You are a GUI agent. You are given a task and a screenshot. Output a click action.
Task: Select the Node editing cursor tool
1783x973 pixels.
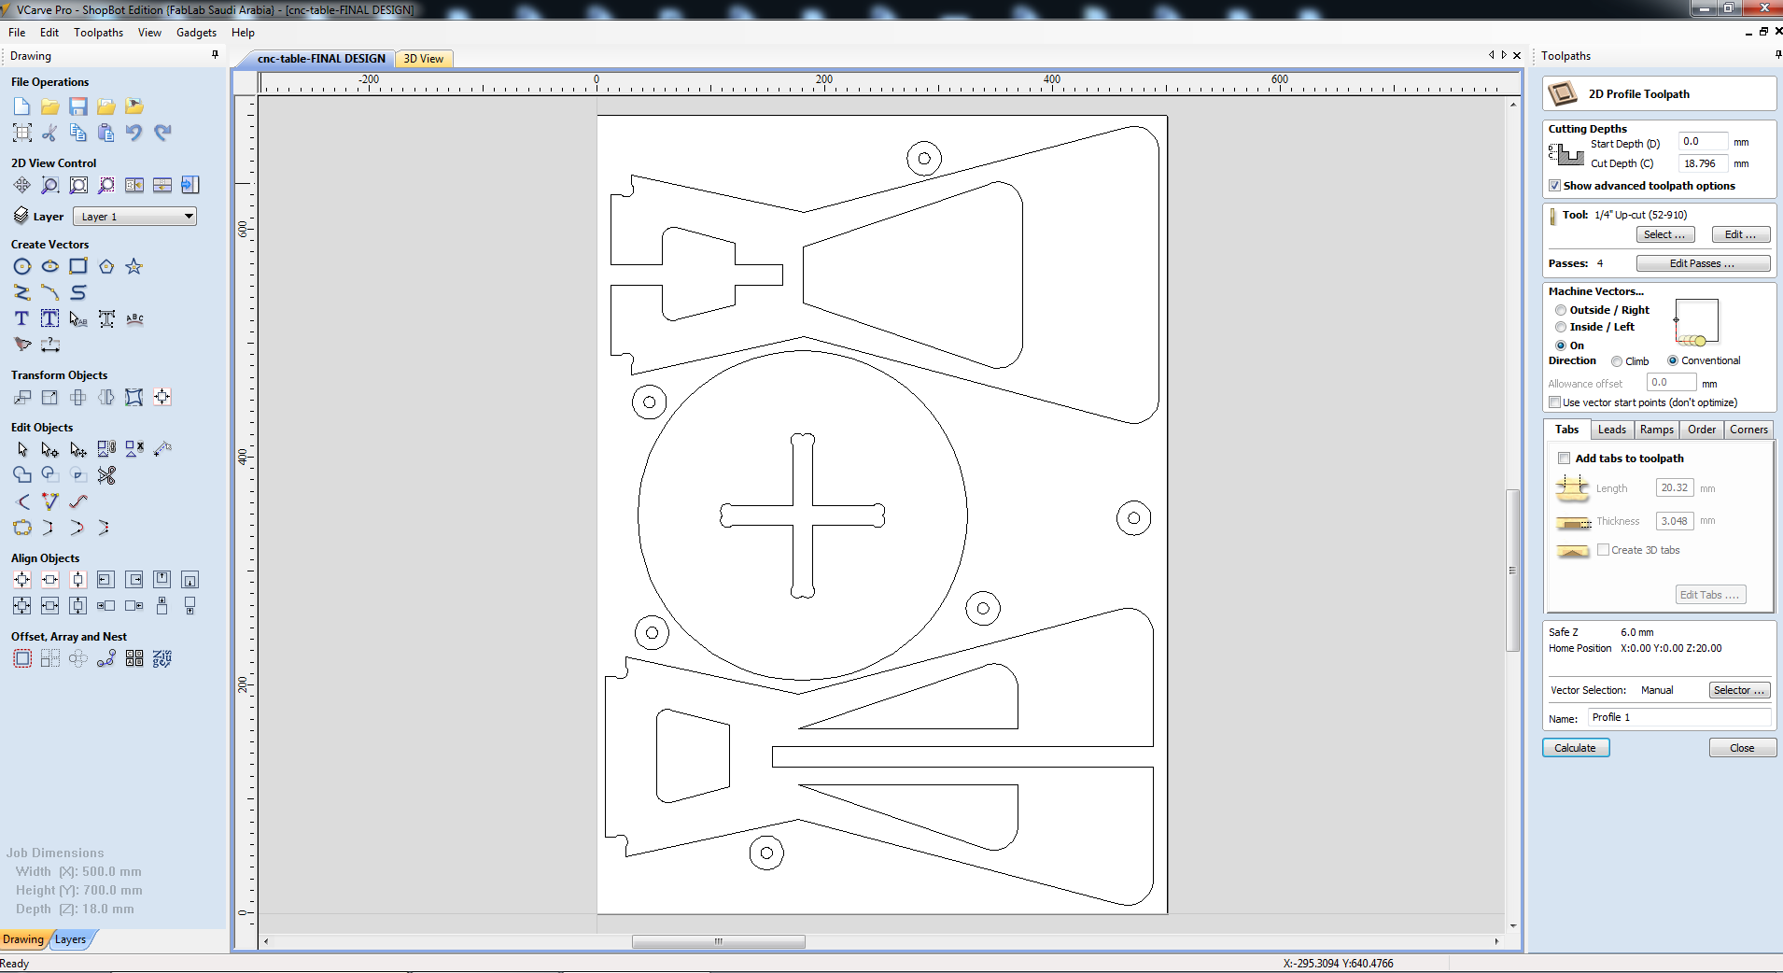click(x=50, y=449)
